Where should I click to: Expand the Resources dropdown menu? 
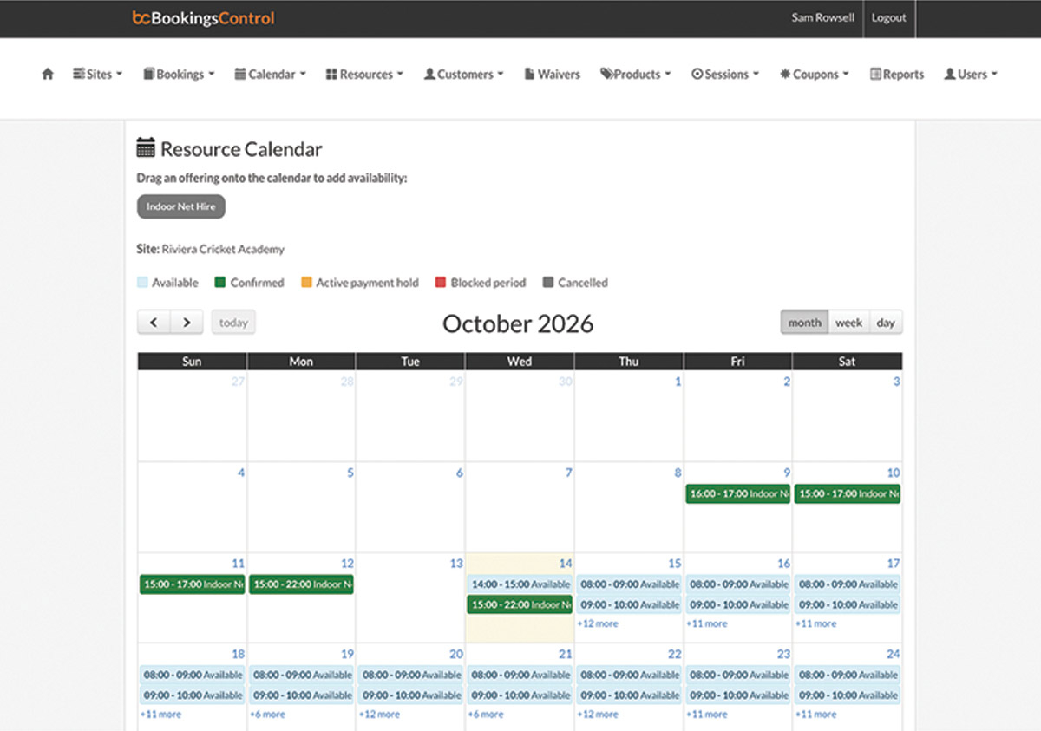[x=364, y=75]
